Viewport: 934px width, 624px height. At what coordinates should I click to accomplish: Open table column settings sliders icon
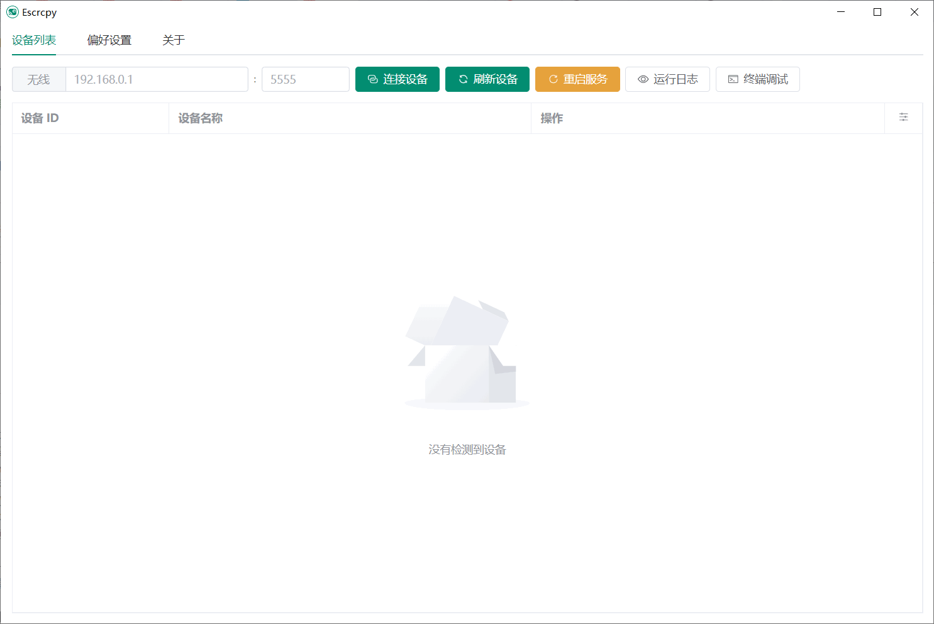(x=903, y=118)
